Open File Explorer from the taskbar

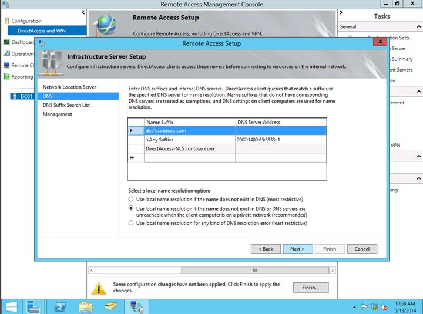[x=86, y=307]
